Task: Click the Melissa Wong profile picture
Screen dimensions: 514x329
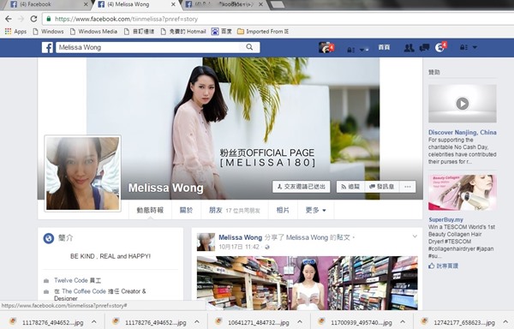Action: (82, 173)
